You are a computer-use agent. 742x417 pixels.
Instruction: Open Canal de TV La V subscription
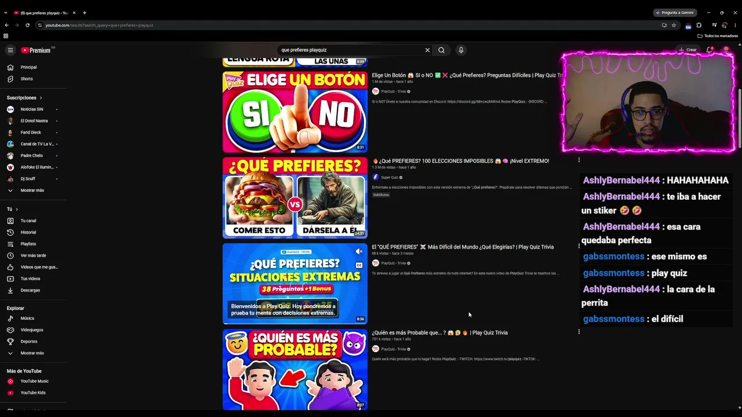pos(33,144)
